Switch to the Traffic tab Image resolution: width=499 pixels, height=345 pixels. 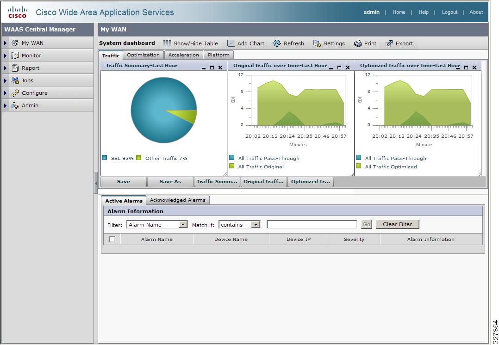pos(111,55)
